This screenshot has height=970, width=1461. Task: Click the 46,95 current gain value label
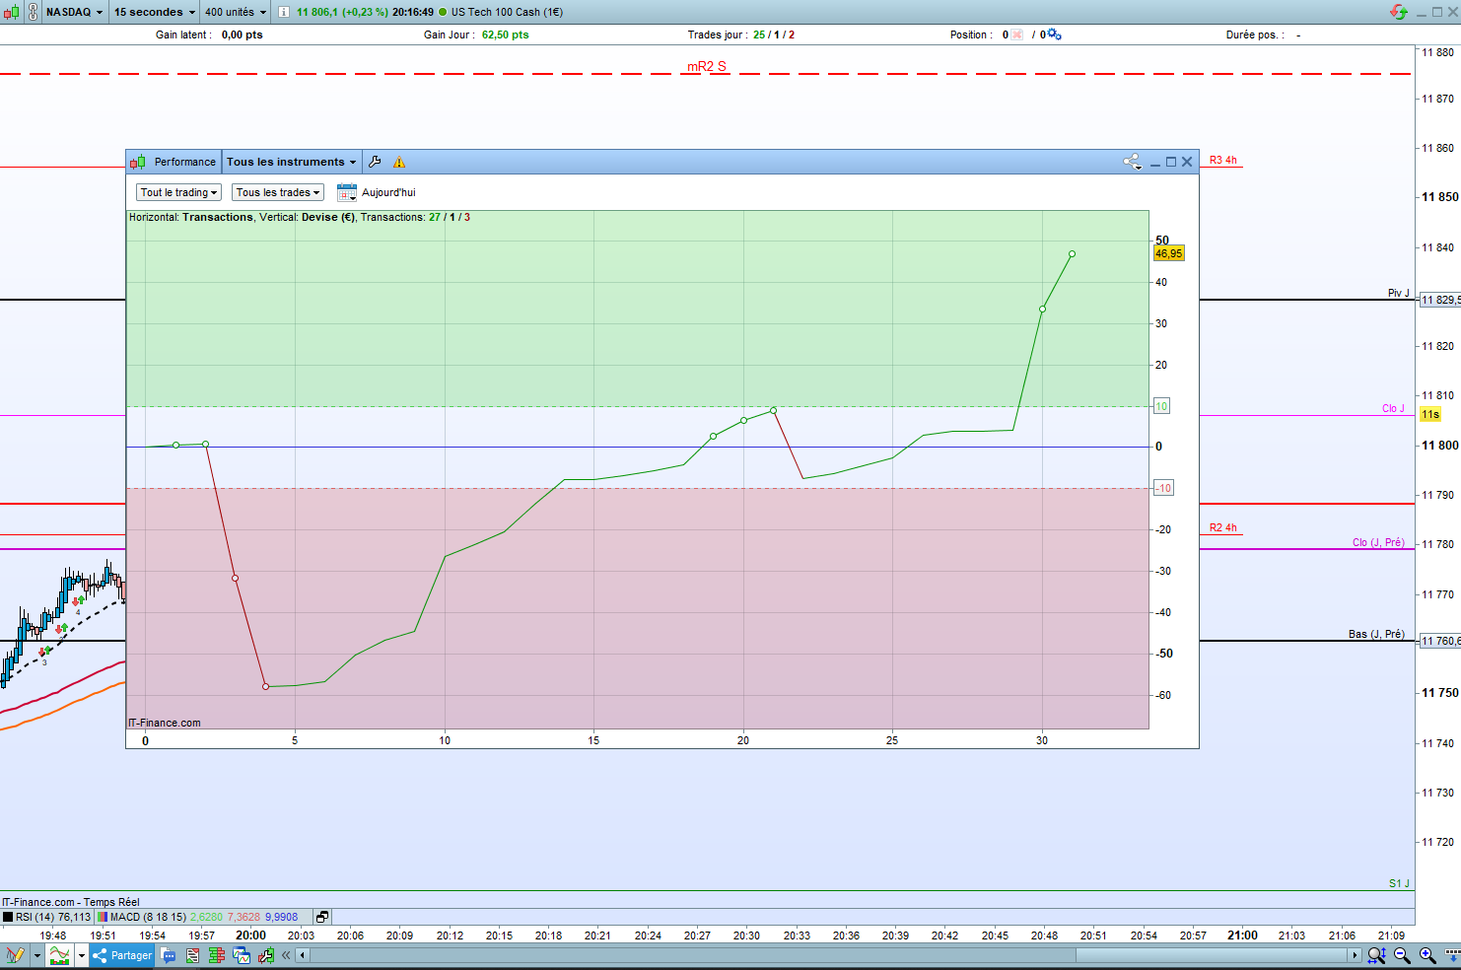click(1169, 253)
